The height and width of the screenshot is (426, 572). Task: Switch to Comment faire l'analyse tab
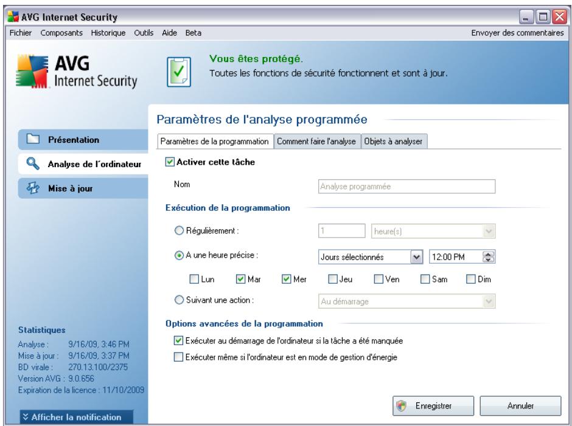(x=316, y=142)
